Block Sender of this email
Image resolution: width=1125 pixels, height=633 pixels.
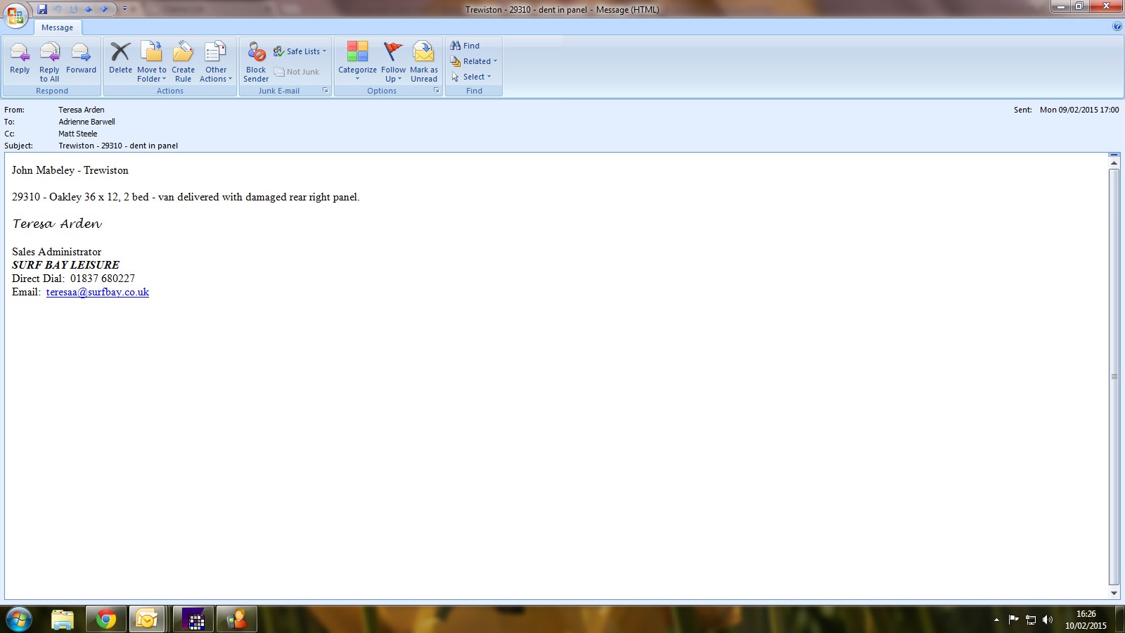click(x=256, y=61)
